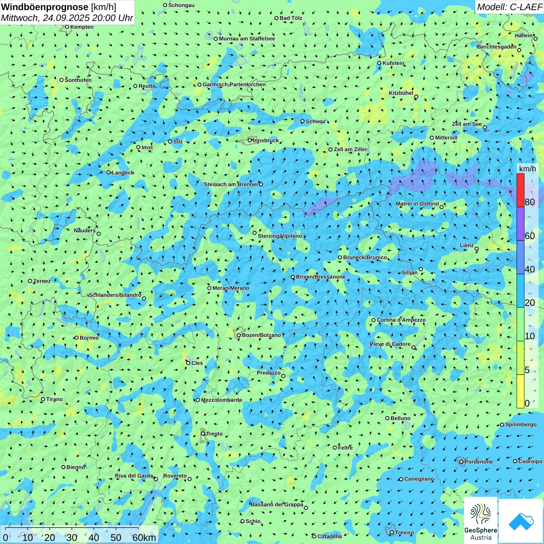Click the blue cloud logo icon
The width and height of the screenshot is (544, 544).
[x=521, y=521]
